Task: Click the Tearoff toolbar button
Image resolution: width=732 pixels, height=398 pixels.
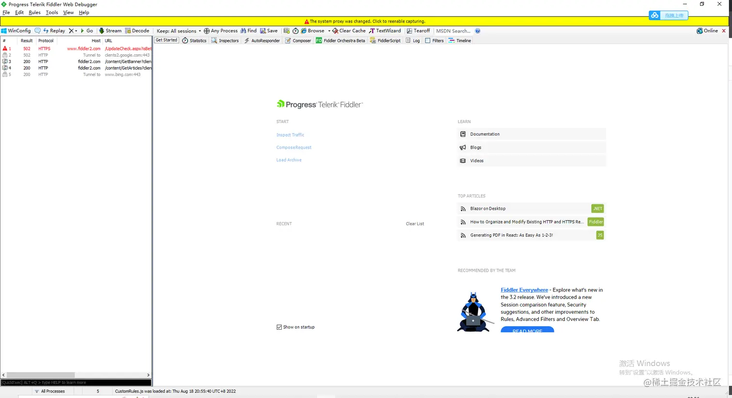Action: tap(418, 31)
